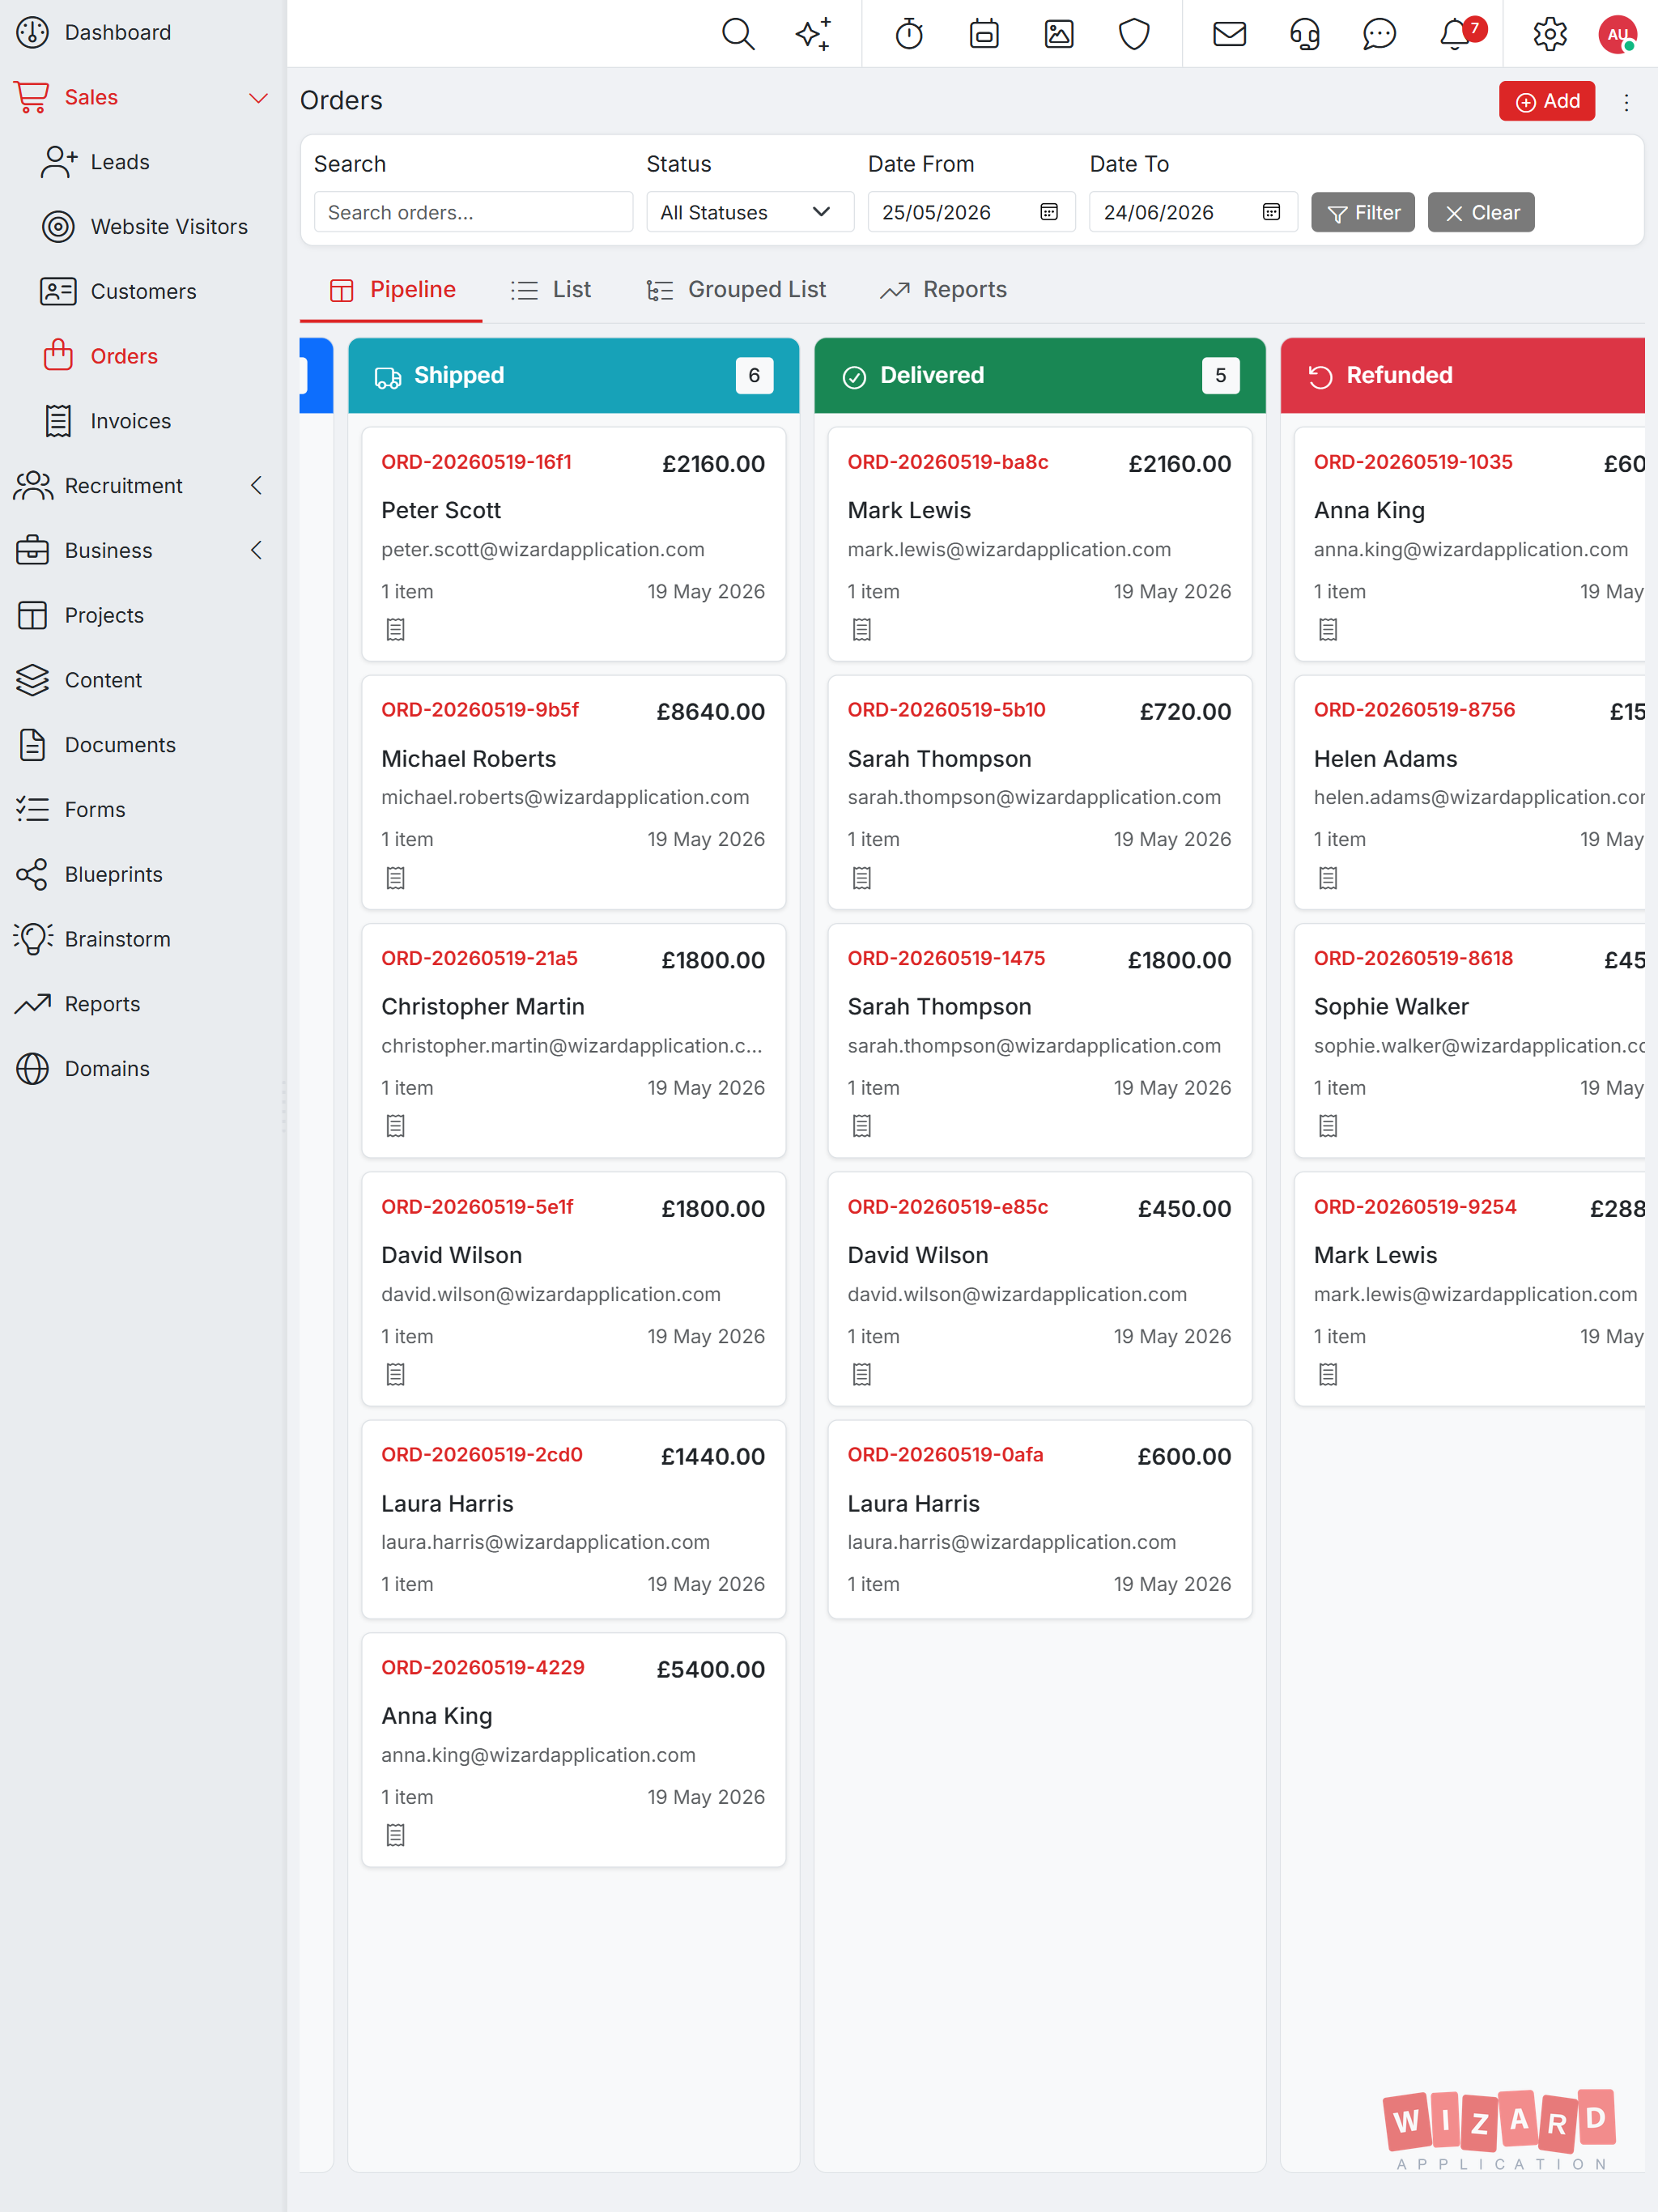
Task: Open the search magnifier in top bar
Action: point(738,34)
